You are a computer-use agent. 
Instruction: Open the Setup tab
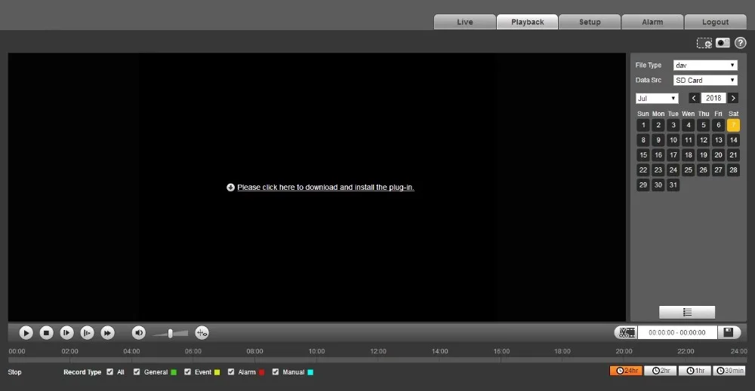point(590,22)
